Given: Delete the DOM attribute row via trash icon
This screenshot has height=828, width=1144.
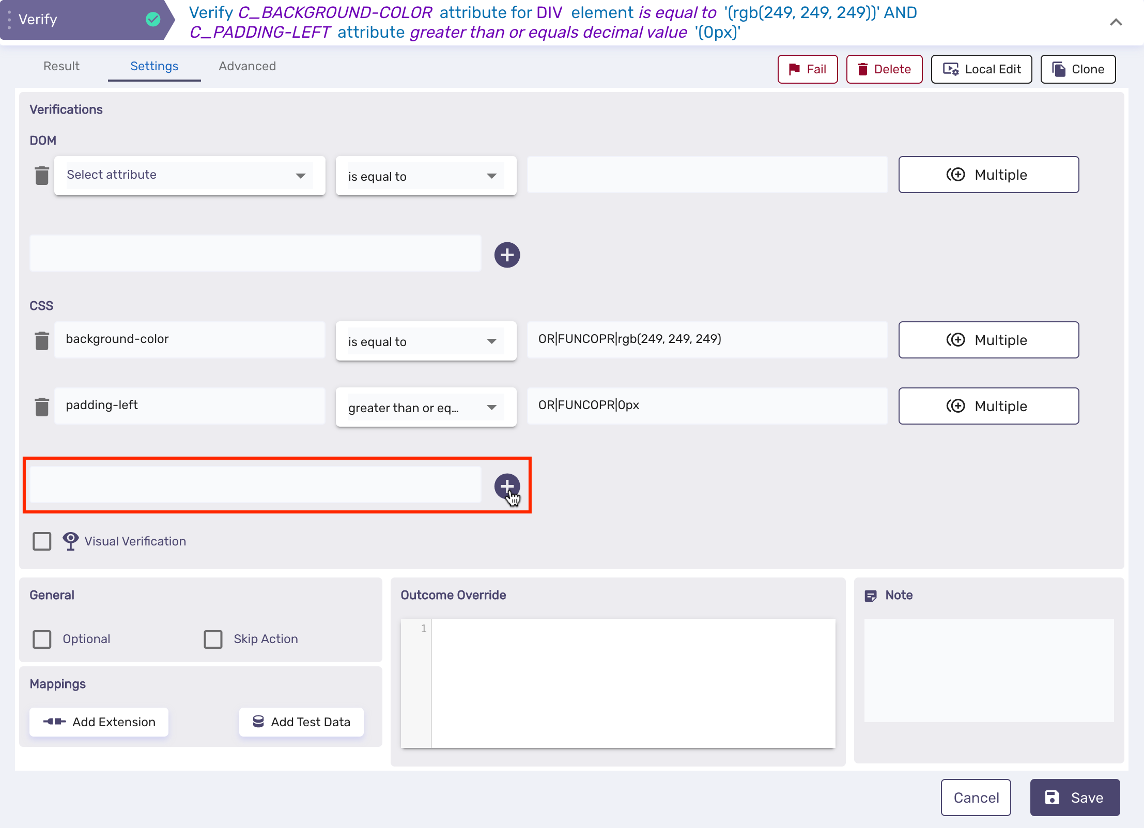Looking at the screenshot, I should coord(42,176).
